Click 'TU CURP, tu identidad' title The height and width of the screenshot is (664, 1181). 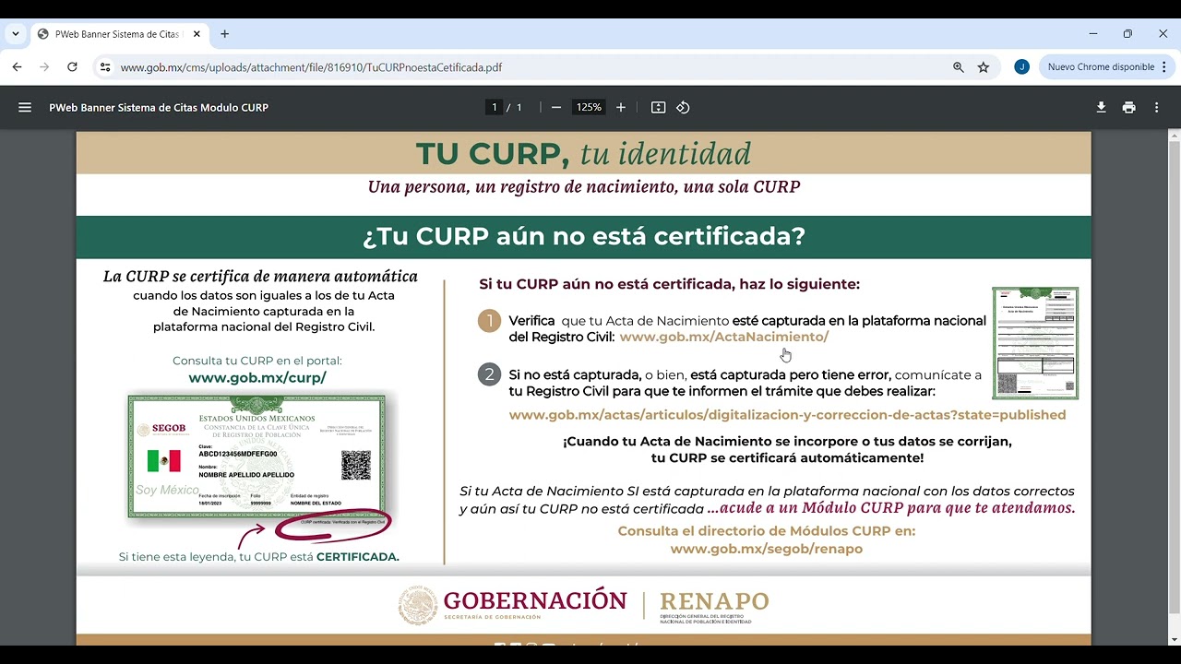point(583,153)
